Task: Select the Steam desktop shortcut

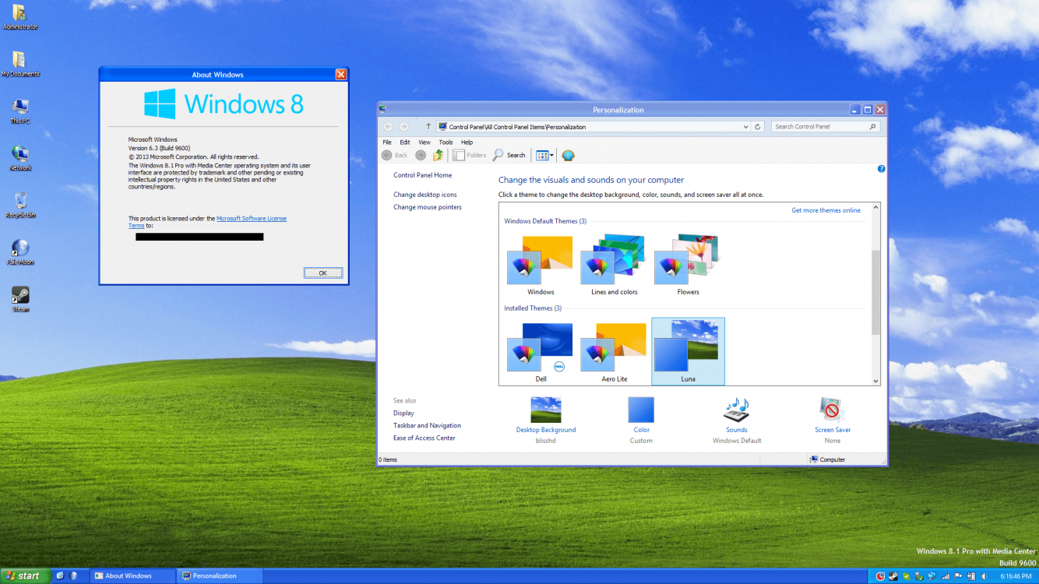Action: coord(20,299)
